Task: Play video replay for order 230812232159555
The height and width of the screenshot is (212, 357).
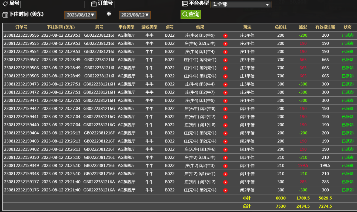Action: (225, 44)
